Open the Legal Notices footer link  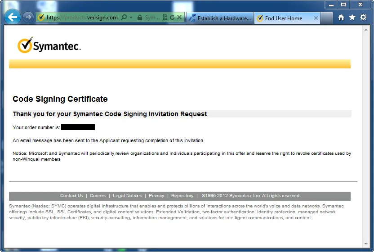(x=127, y=196)
